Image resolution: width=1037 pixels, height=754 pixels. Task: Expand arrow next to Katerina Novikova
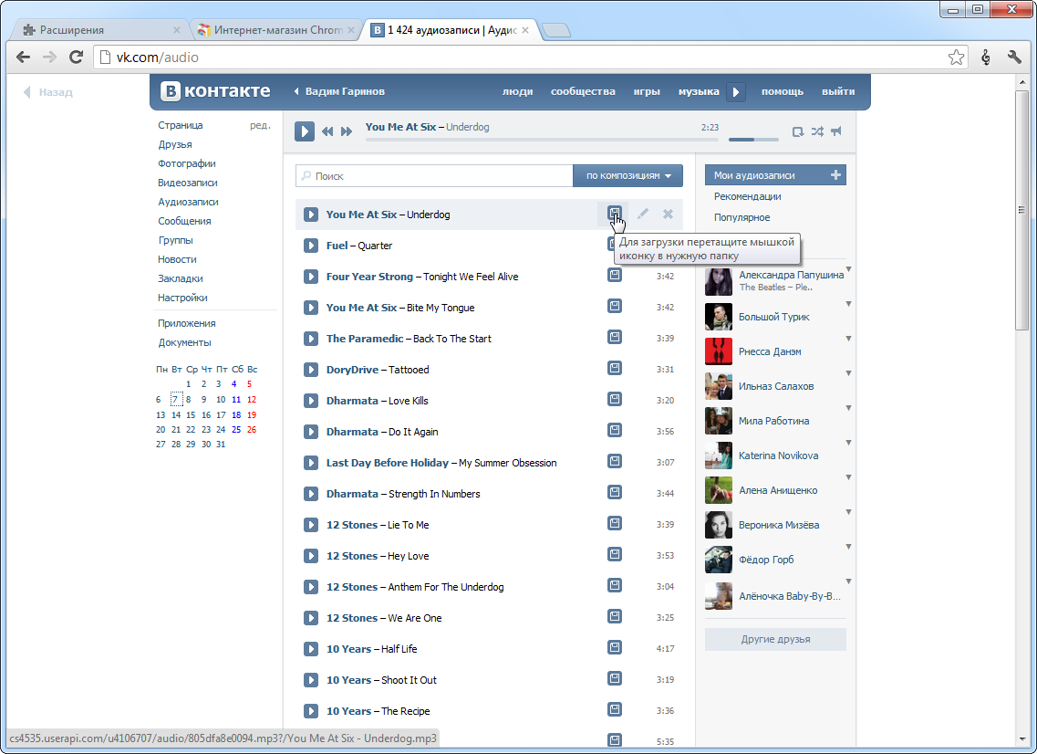848,443
